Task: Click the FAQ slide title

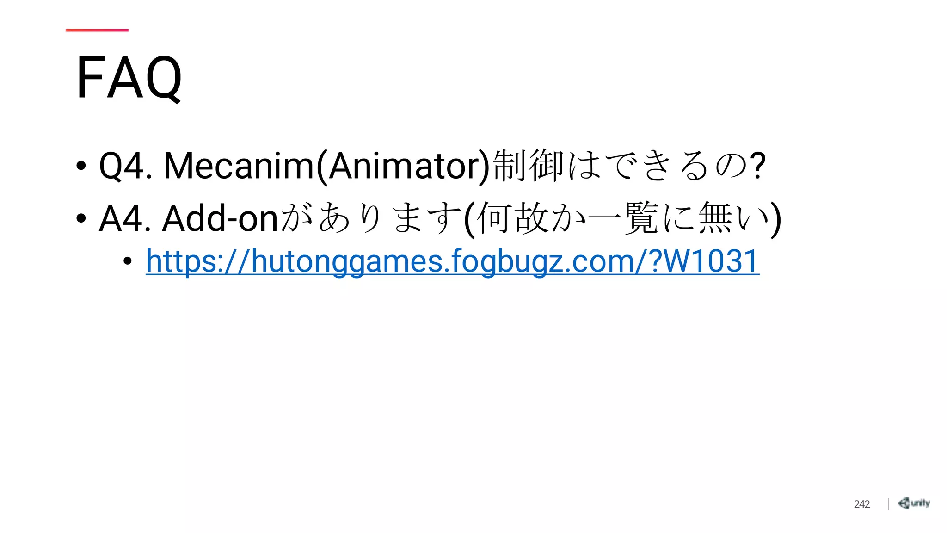Action: click(x=129, y=78)
